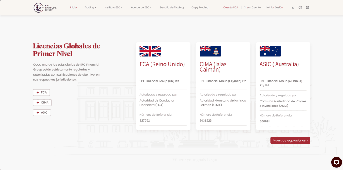Click EBC Financial Group (UK) Ltd text
343x170 pixels.
coord(159,81)
